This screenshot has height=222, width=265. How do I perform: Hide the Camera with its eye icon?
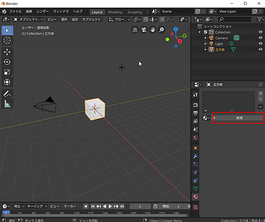pos(260,38)
